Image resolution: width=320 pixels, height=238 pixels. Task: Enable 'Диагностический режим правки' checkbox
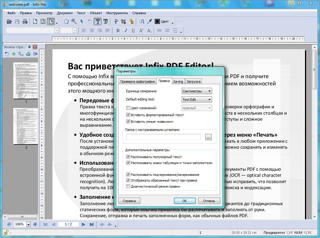128,186
